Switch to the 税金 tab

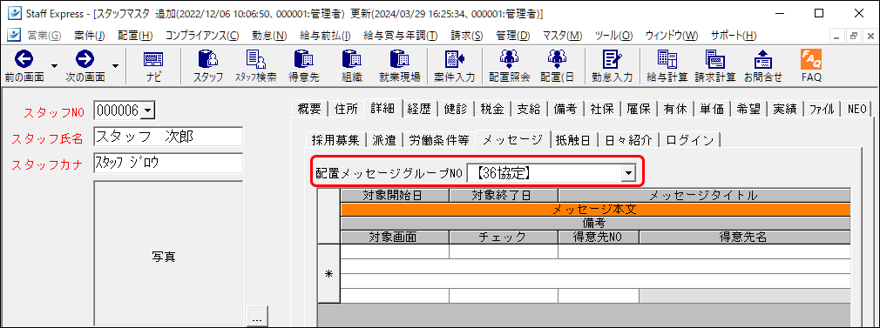click(493, 109)
